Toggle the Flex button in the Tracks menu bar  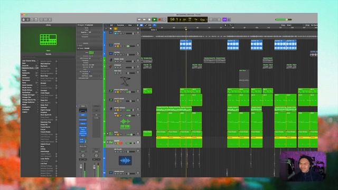pos(150,25)
